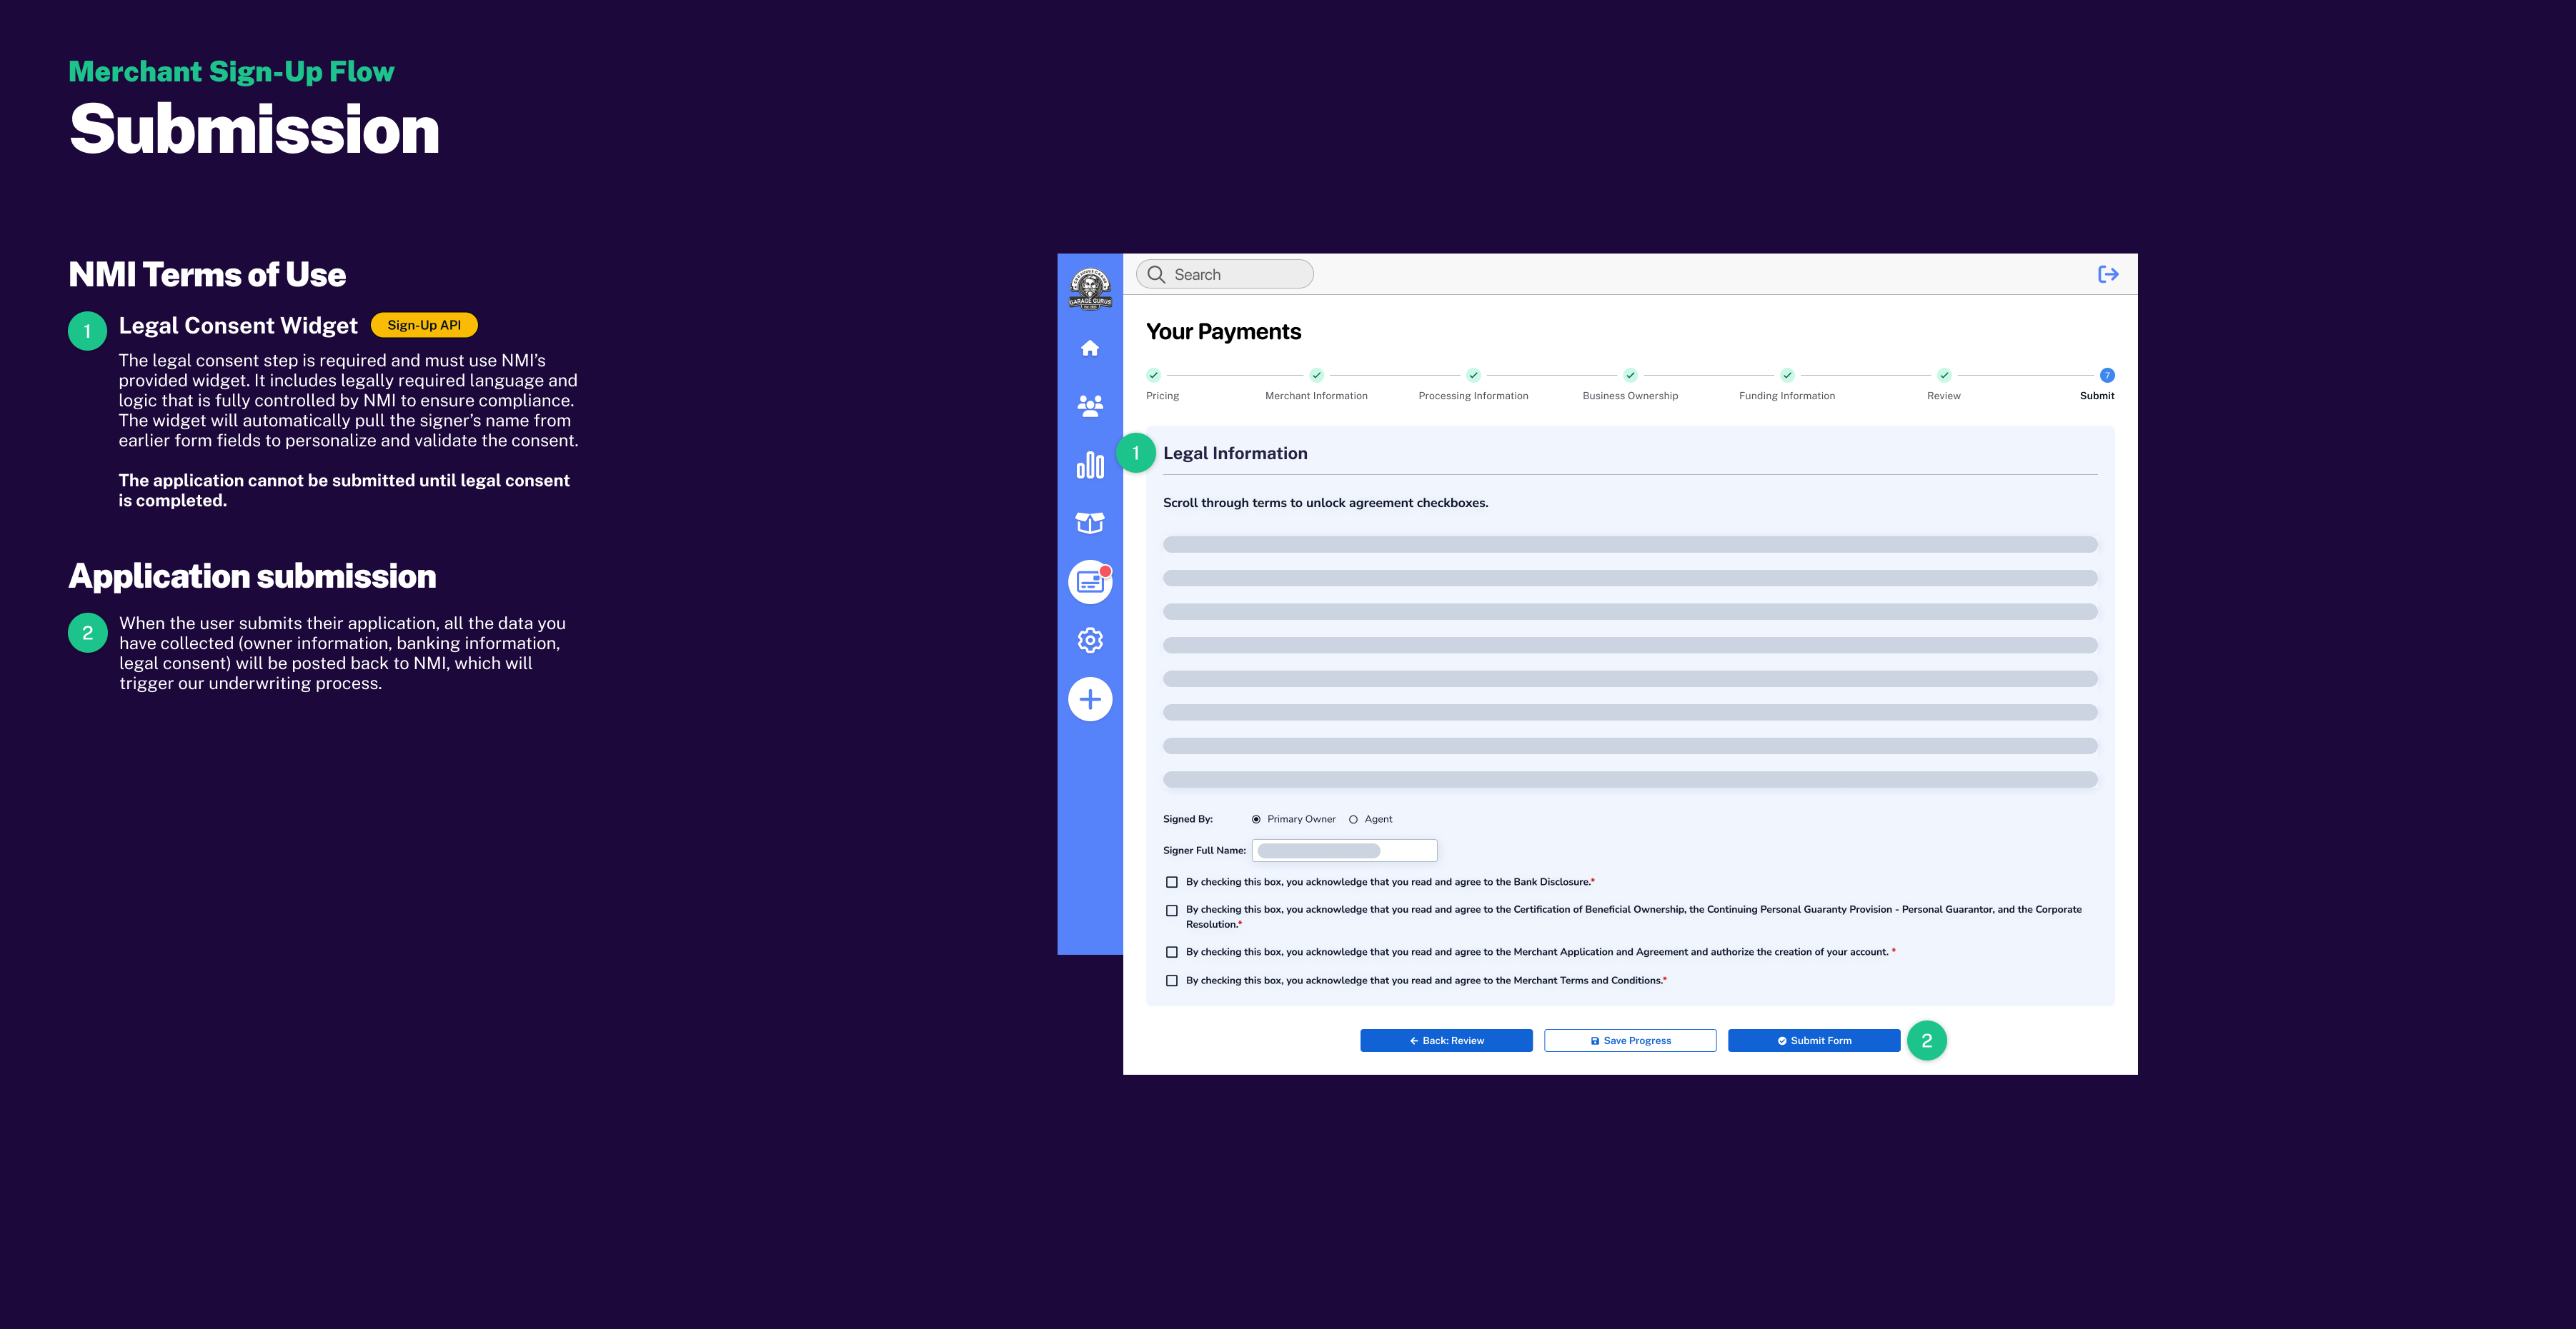This screenshot has height=1329, width=2576.
Task: Click the logout arrow icon
Action: [x=2108, y=274]
